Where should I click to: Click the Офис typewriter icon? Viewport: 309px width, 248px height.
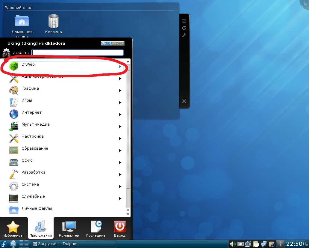(x=13, y=162)
